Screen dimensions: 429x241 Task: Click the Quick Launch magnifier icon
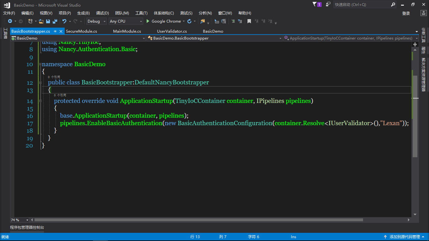point(393,5)
